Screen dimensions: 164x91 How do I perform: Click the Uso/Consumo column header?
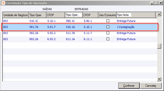(107, 15)
